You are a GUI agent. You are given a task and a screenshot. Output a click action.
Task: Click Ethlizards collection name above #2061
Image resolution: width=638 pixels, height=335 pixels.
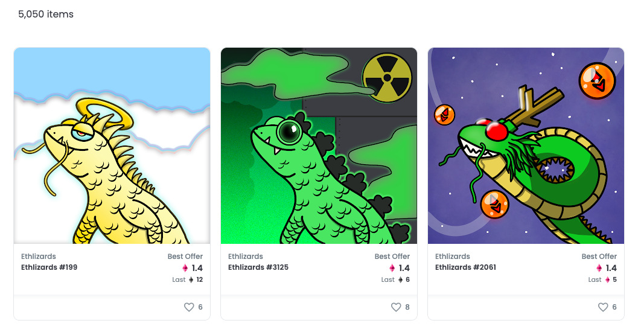[x=453, y=257]
